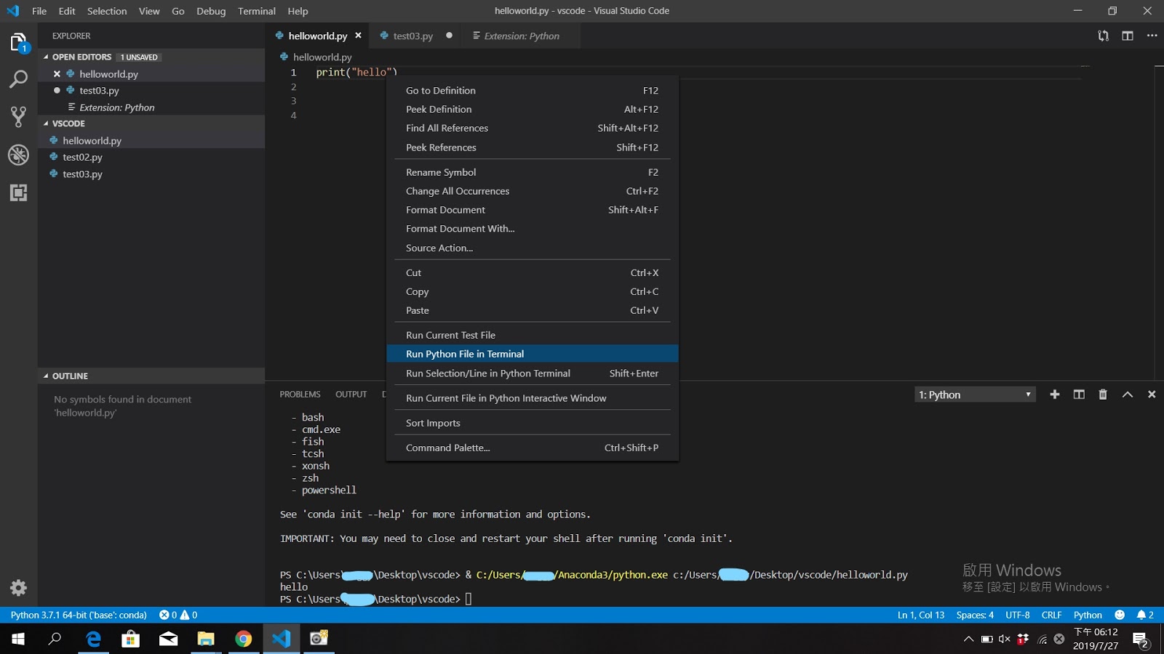The width and height of the screenshot is (1164, 654).
Task: Add a new terminal with the plus icon
Action: pyautogui.click(x=1055, y=394)
